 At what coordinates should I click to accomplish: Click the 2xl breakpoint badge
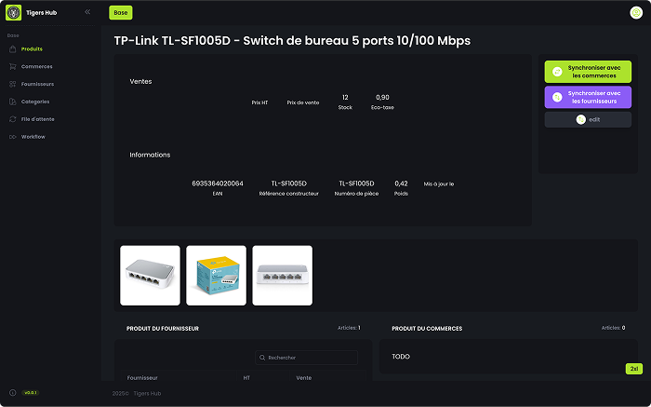point(634,369)
